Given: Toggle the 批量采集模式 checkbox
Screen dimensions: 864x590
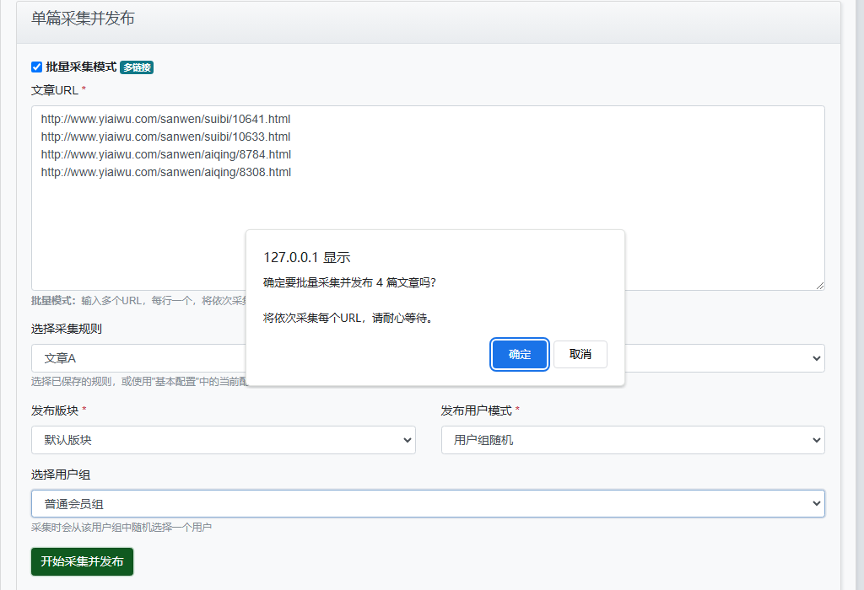Looking at the screenshot, I should (x=36, y=67).
